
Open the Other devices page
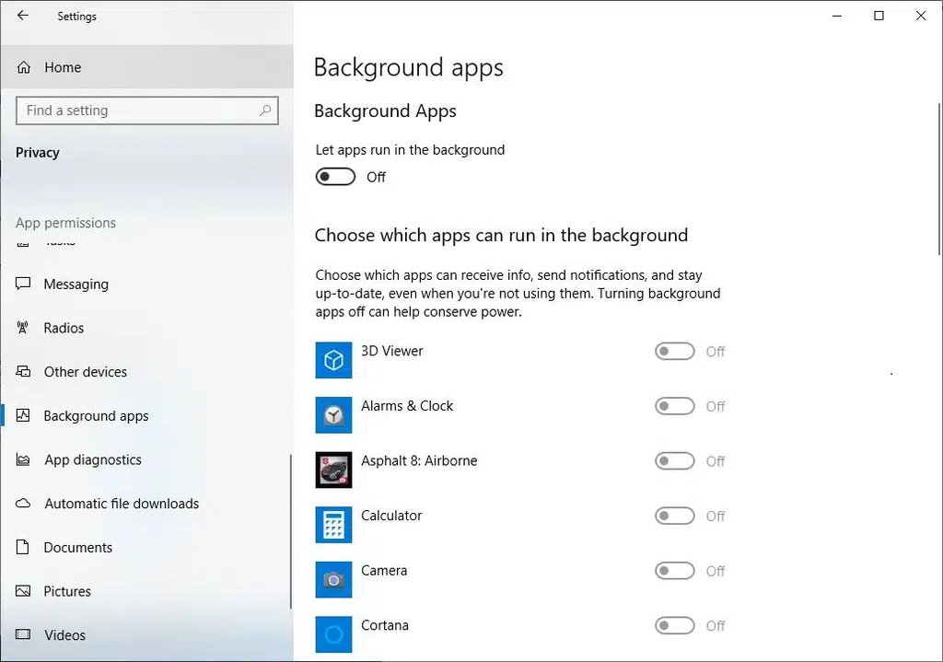tap(145, 372)
